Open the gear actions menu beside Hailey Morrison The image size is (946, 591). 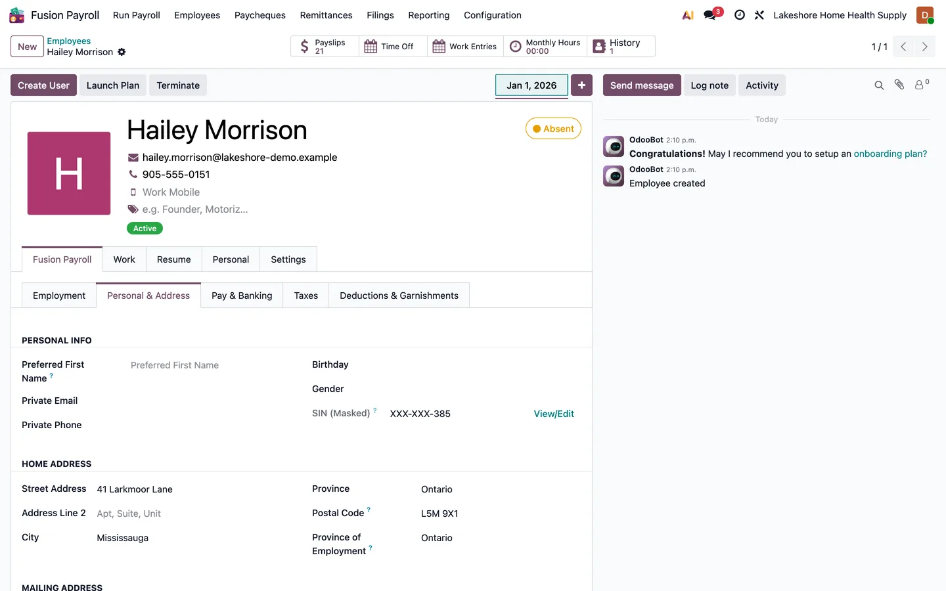click(122, 52)
